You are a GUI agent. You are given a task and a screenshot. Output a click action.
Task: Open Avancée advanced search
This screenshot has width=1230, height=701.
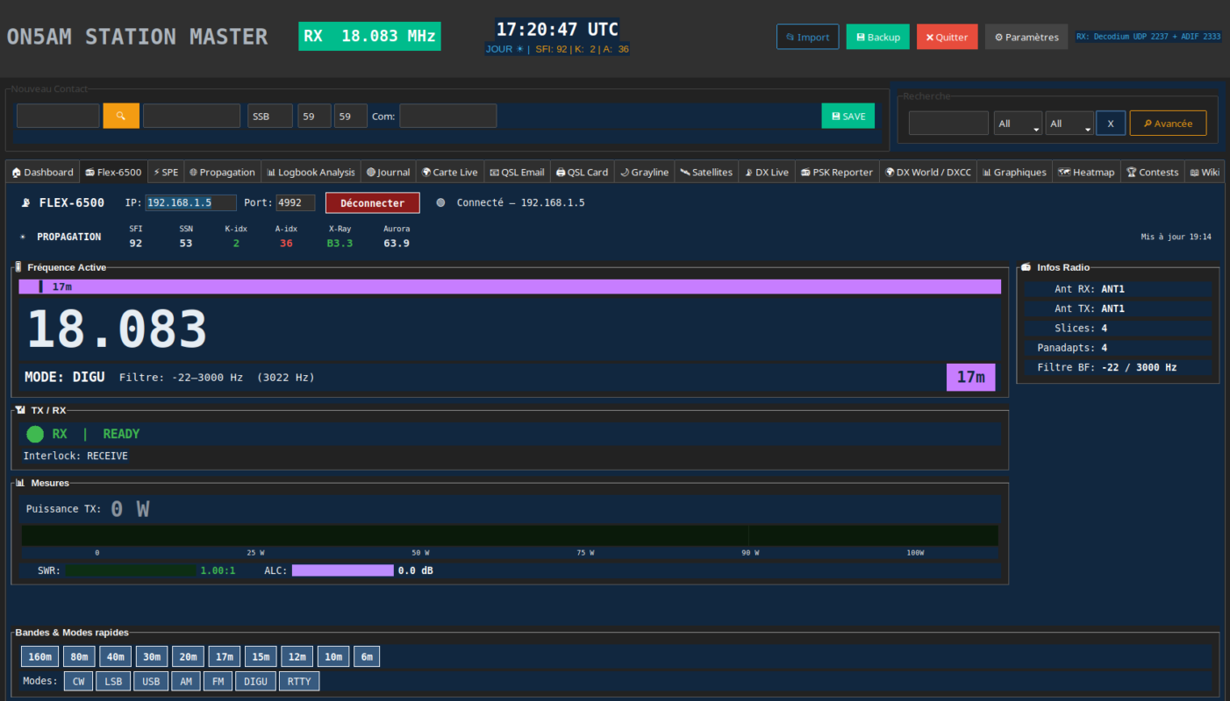[1168, 124]
